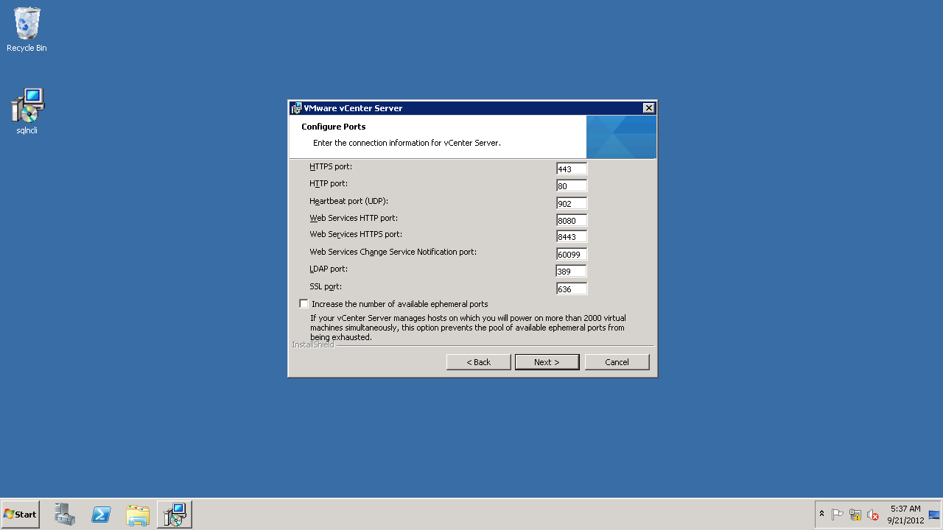Enable increase number of ephemeral ports
943x530 pixels.
[304, 304]
